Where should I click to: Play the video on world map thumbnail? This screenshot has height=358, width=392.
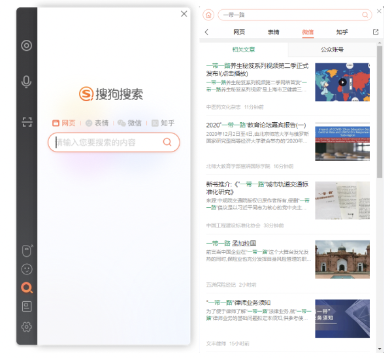342,82
